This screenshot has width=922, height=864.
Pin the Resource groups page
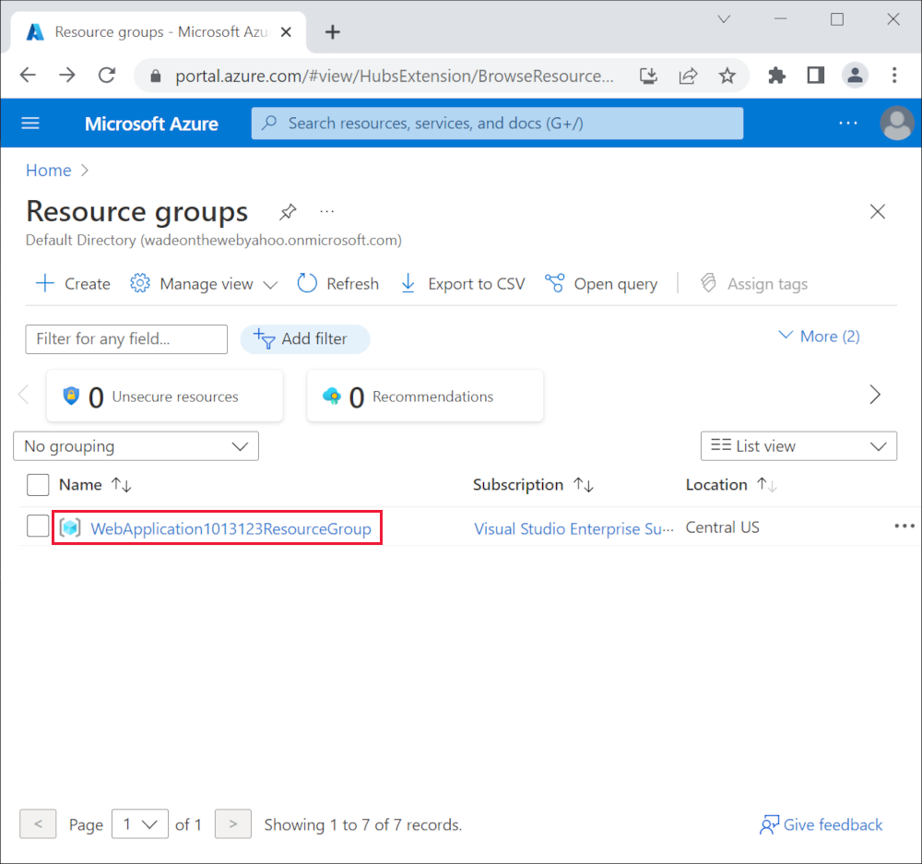287,211
